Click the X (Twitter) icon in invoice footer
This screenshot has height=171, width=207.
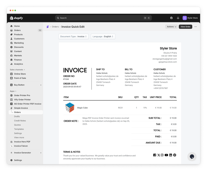158,155
